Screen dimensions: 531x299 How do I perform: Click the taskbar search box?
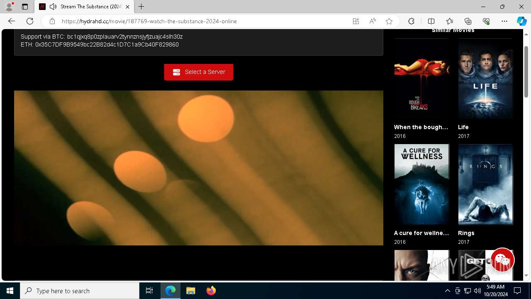point(80,291)
